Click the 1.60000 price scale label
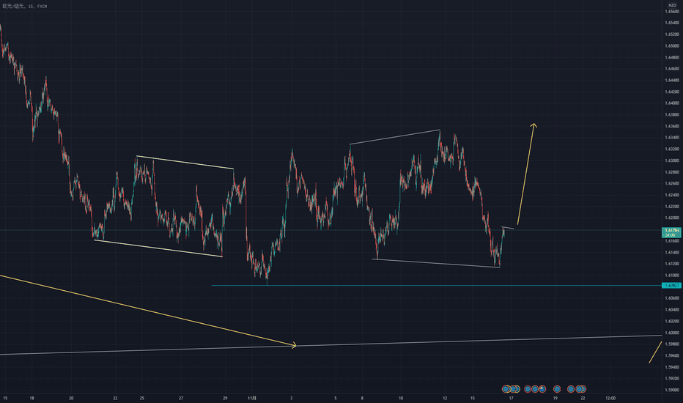The image size is (683, 403). coord(672,333)
